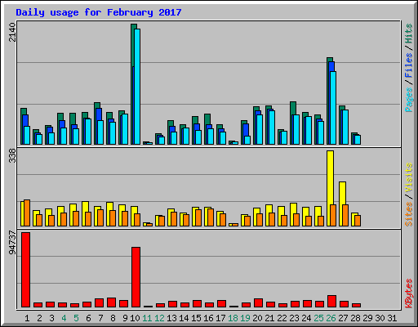418x327 pixels.
Task: Click the day 10 axis label
Action: [135, 318]
